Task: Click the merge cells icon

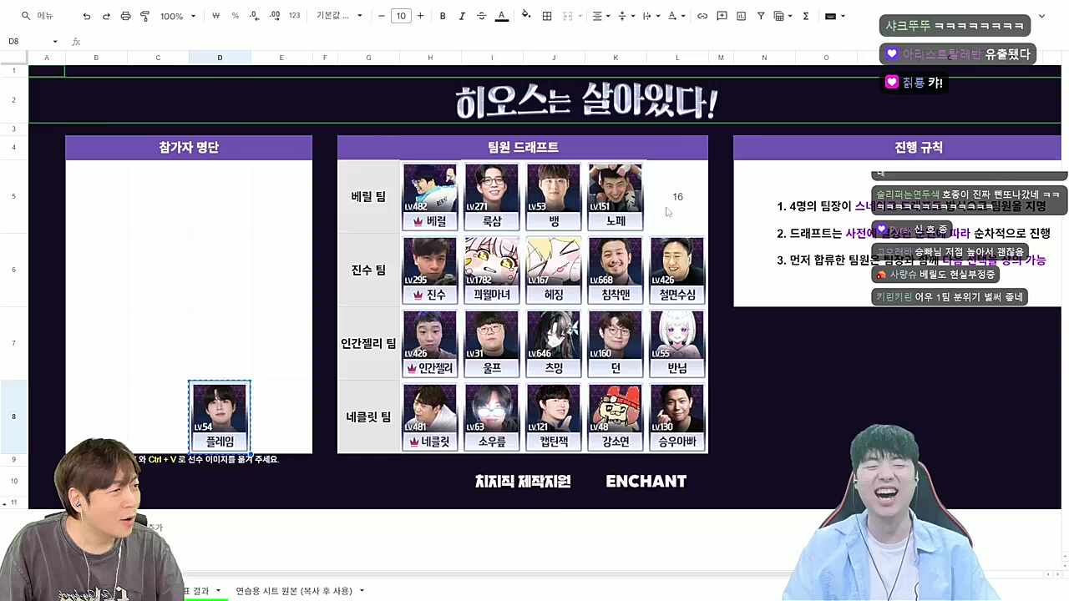Action: point(568,16)
